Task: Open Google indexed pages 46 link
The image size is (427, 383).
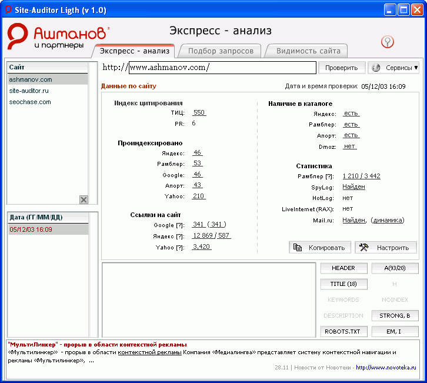Action: coord(197,174)
